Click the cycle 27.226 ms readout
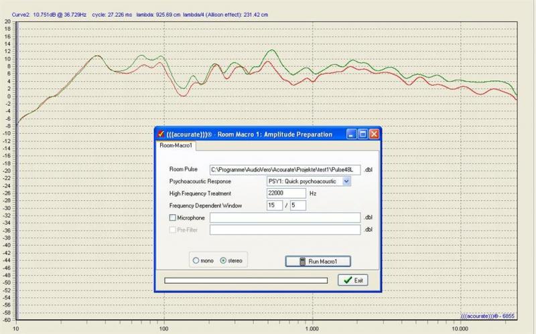This screenshot has height=334, width=536. pos(112,15)
